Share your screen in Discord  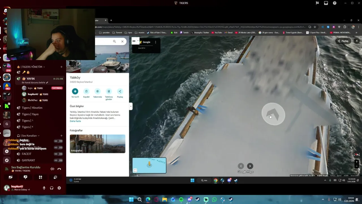click(25, 177)
